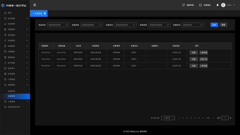Click the hamburger menu collapse icon
Image resolution: width=240 pixels, height=135 pixels.
(35, 5)
